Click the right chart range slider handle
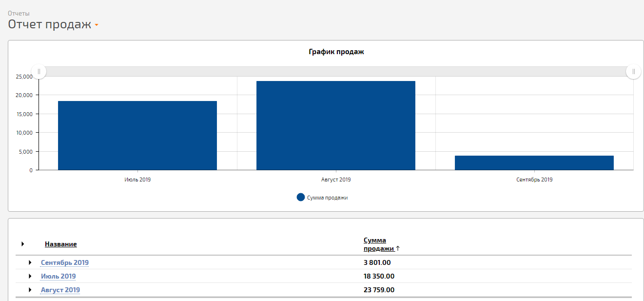The width and height of the screenshot is (644, 301). click(x=633, y=71)
